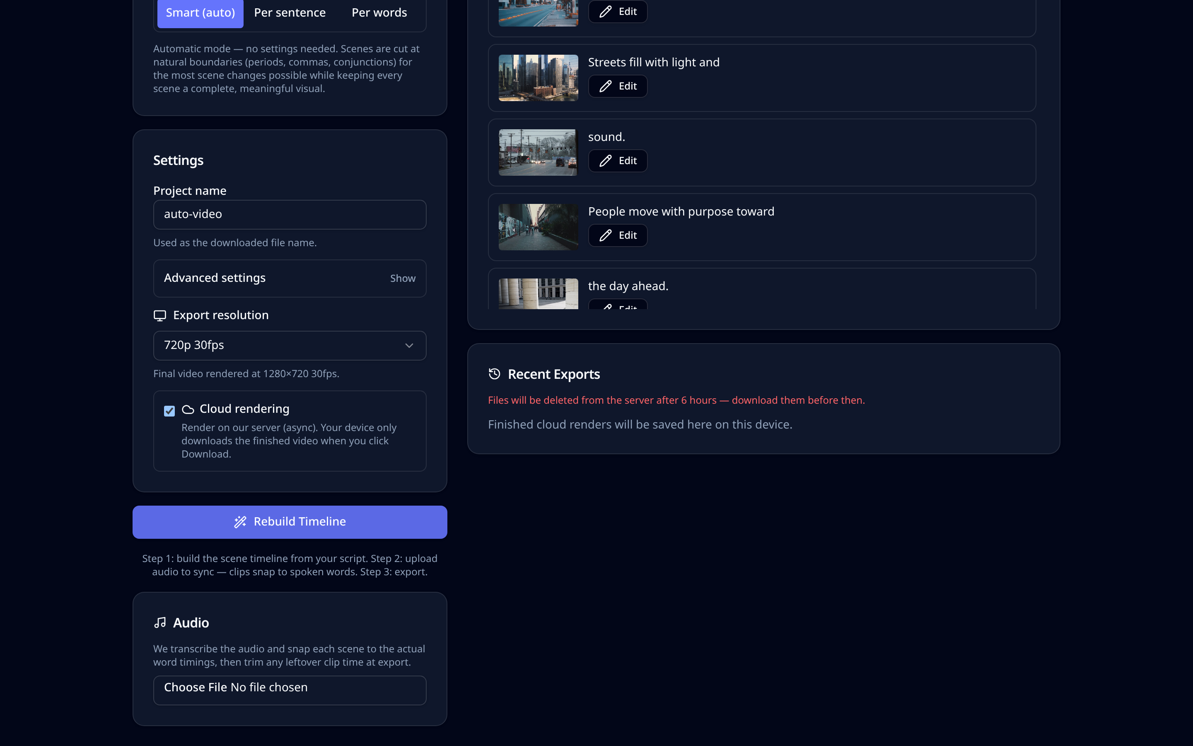The width and height of the screenshot is (1193, 746).
Task: Click the history icon beside Recent Exports
Action: [x=495, y=374]
